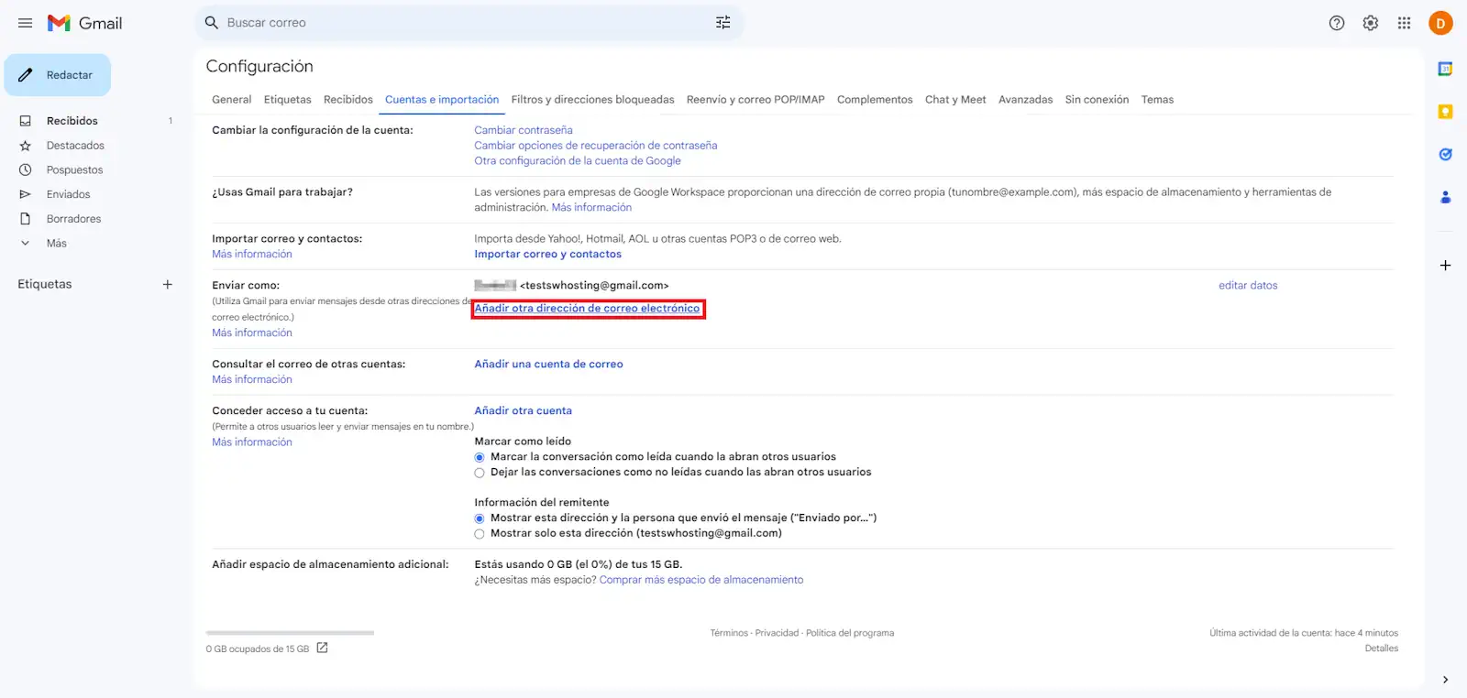This screenshot has width=1467, height=698.
Task: Click Importar correo y contactos link
Action: click(x=547, y=255)
